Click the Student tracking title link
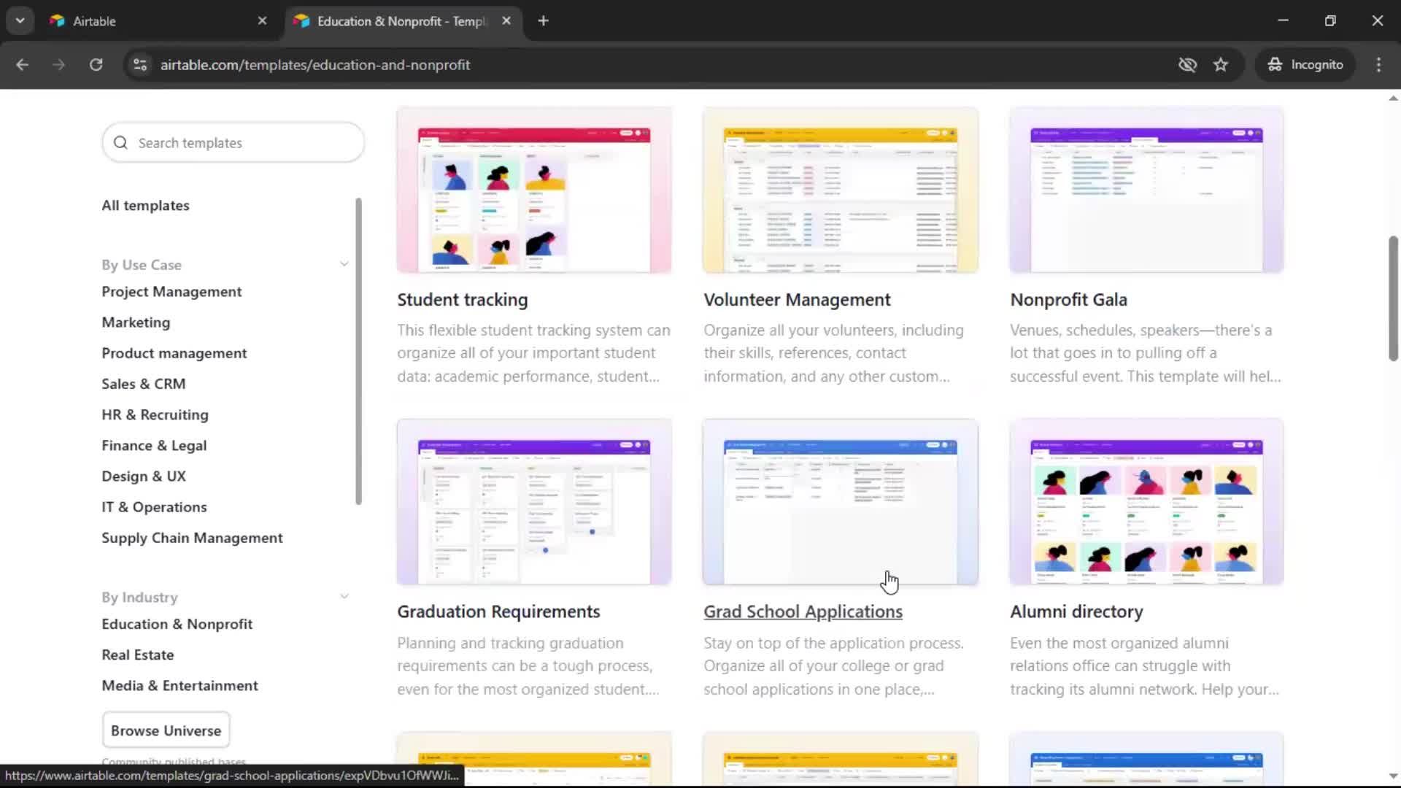The image size is (1401, 788). [x=462, y=299]
